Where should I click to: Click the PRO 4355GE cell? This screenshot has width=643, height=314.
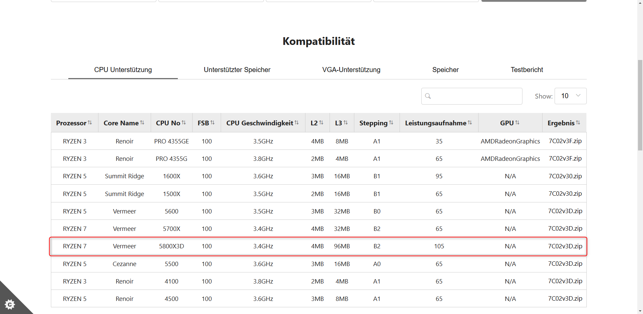[x=171, y=141]
